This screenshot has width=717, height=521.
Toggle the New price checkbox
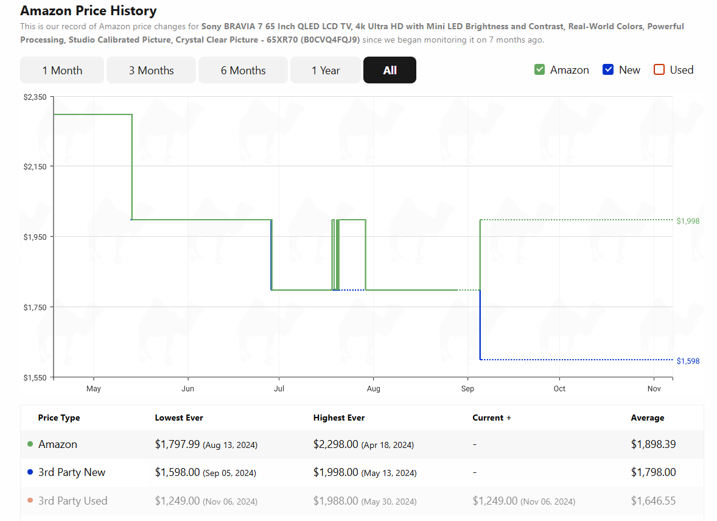pos(608,69)
